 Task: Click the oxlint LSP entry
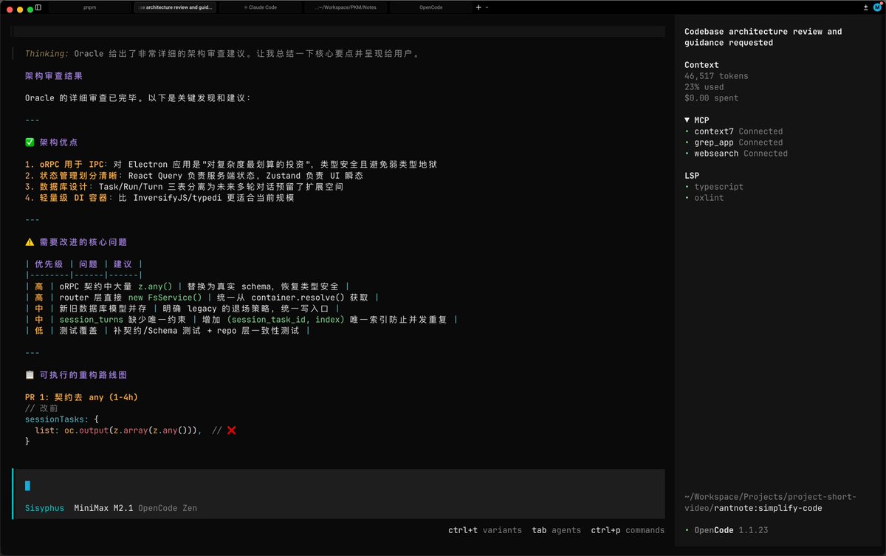click(704, 198)
